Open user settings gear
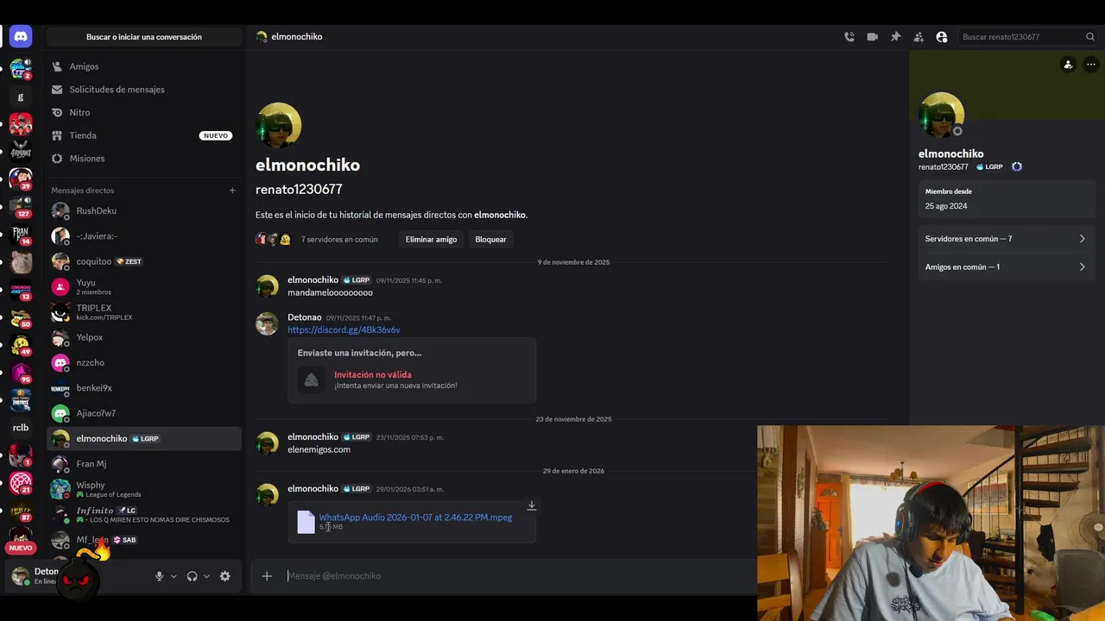The width and height of the screenshot is (1105, 621). click(225, 576)
